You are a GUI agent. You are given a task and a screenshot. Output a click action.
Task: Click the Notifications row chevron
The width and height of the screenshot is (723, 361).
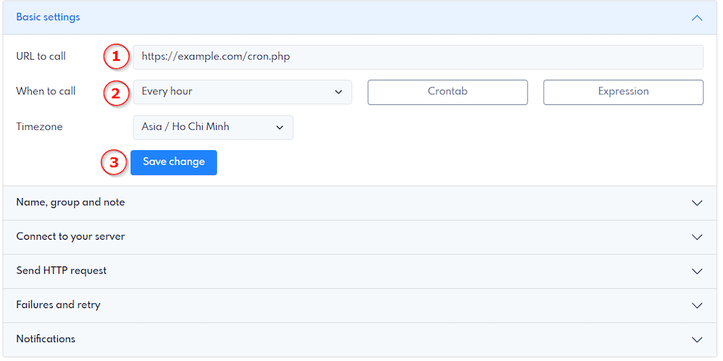697,340
